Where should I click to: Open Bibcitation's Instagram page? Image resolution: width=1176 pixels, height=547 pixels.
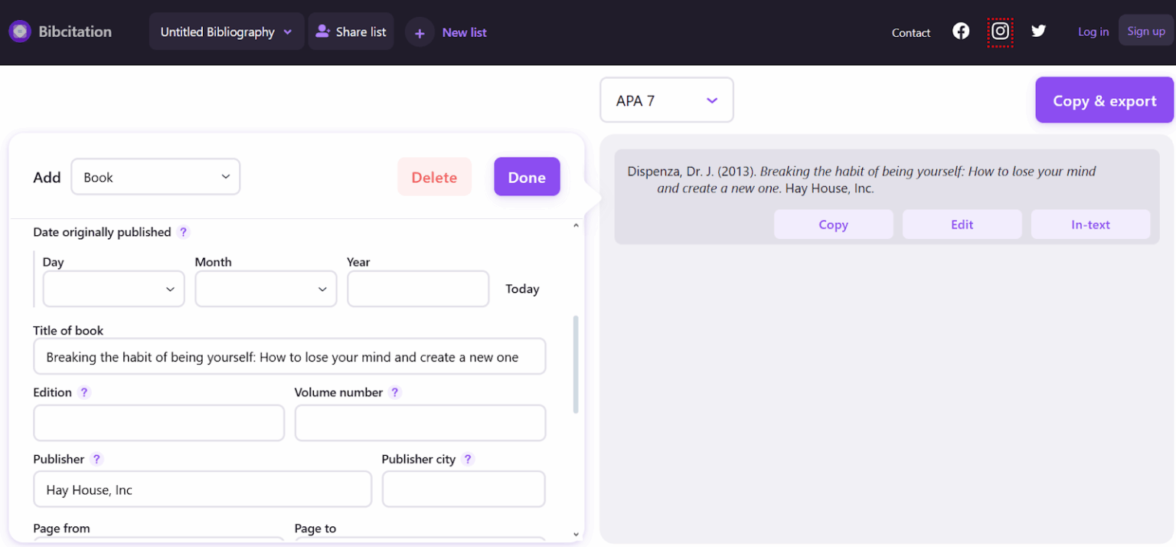pyautogui.click(x=1000, y=31)
